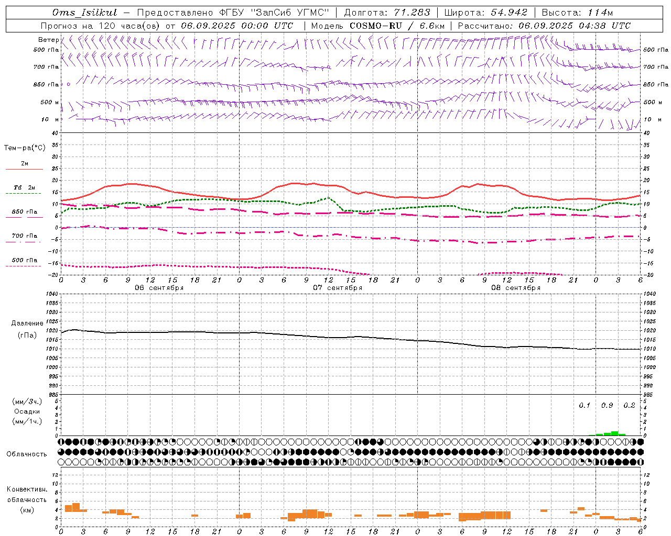This screenshot has height=536, width=671.
Task: Click the 500 м wind level label on left
Action: coord(50,102)
